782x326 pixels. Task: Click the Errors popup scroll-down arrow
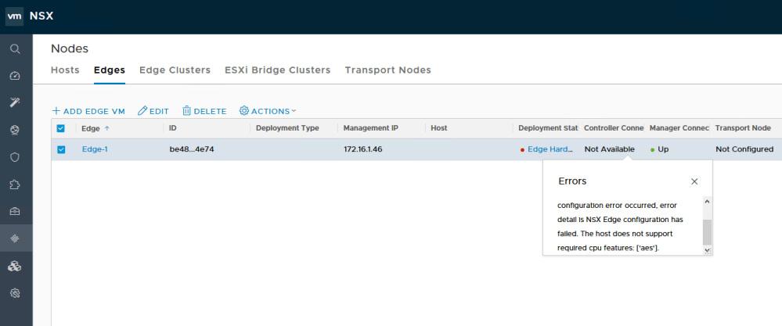pos(707,251)
